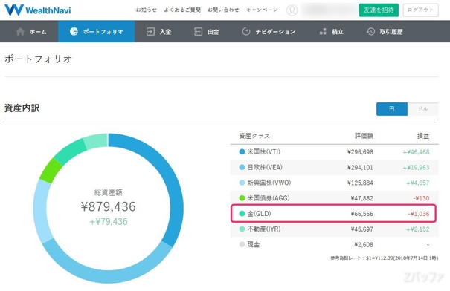The height and width of the screenshot is (291, 450).
Task: Click the user avatar icon
Action: [292, 10]
